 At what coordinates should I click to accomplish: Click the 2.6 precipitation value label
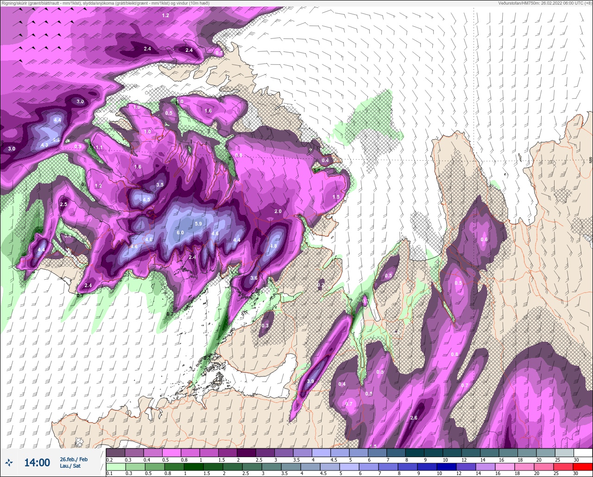click(x=414, y=418)
